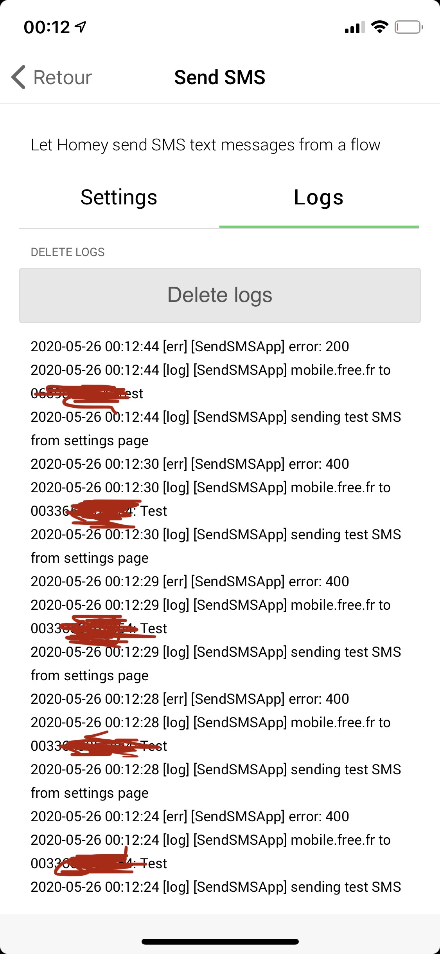Image resolution: width=440 pixels, height=954 pixels.
Task: Select the error: 200 log entry
Action: click(190, 347)
